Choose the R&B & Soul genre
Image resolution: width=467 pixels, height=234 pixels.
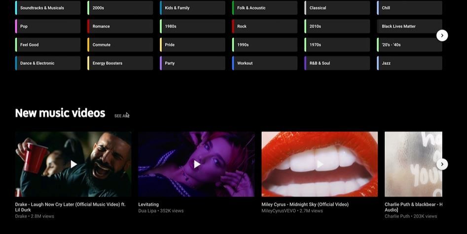click(337, 63)
